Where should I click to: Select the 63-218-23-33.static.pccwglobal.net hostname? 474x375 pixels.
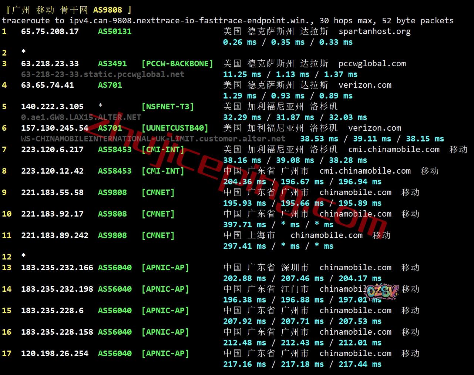coord(102,74)
